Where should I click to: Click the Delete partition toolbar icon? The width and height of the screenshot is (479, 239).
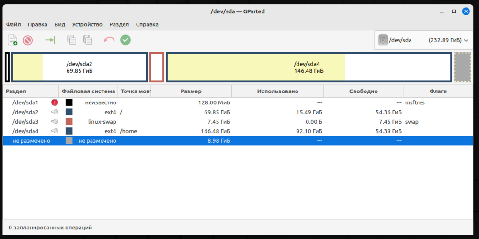point(28,40)
